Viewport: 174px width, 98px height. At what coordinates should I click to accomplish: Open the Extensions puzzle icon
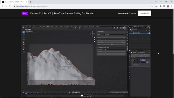(161, 6)
